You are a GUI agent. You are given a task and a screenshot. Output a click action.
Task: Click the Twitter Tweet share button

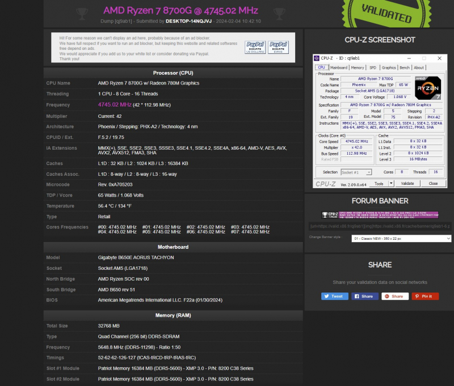tap(334, 296)
